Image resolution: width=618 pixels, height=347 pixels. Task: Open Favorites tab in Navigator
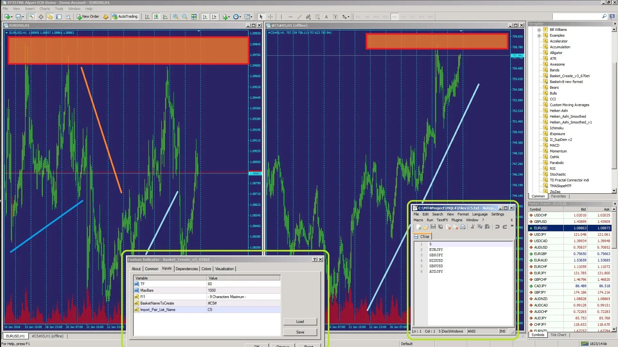pos(559,196)
